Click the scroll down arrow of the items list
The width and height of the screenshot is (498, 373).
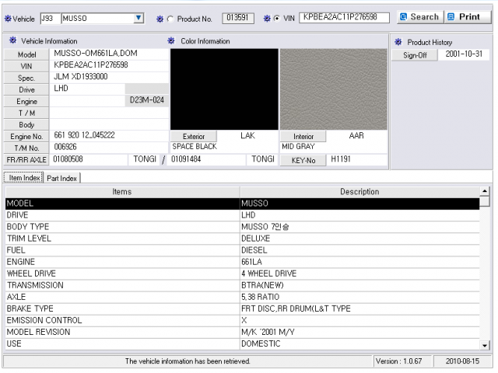[485, 345]
